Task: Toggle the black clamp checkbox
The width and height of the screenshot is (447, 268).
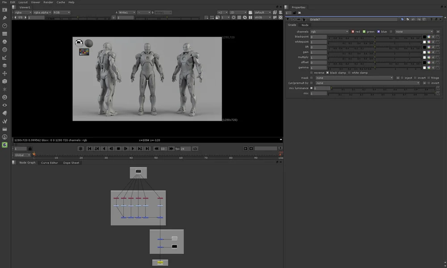Action: 327,73
